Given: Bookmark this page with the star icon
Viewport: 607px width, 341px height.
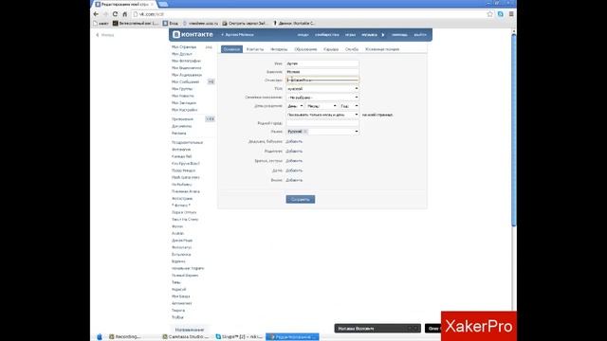Looking at the screenshot, I should (489, 14).
